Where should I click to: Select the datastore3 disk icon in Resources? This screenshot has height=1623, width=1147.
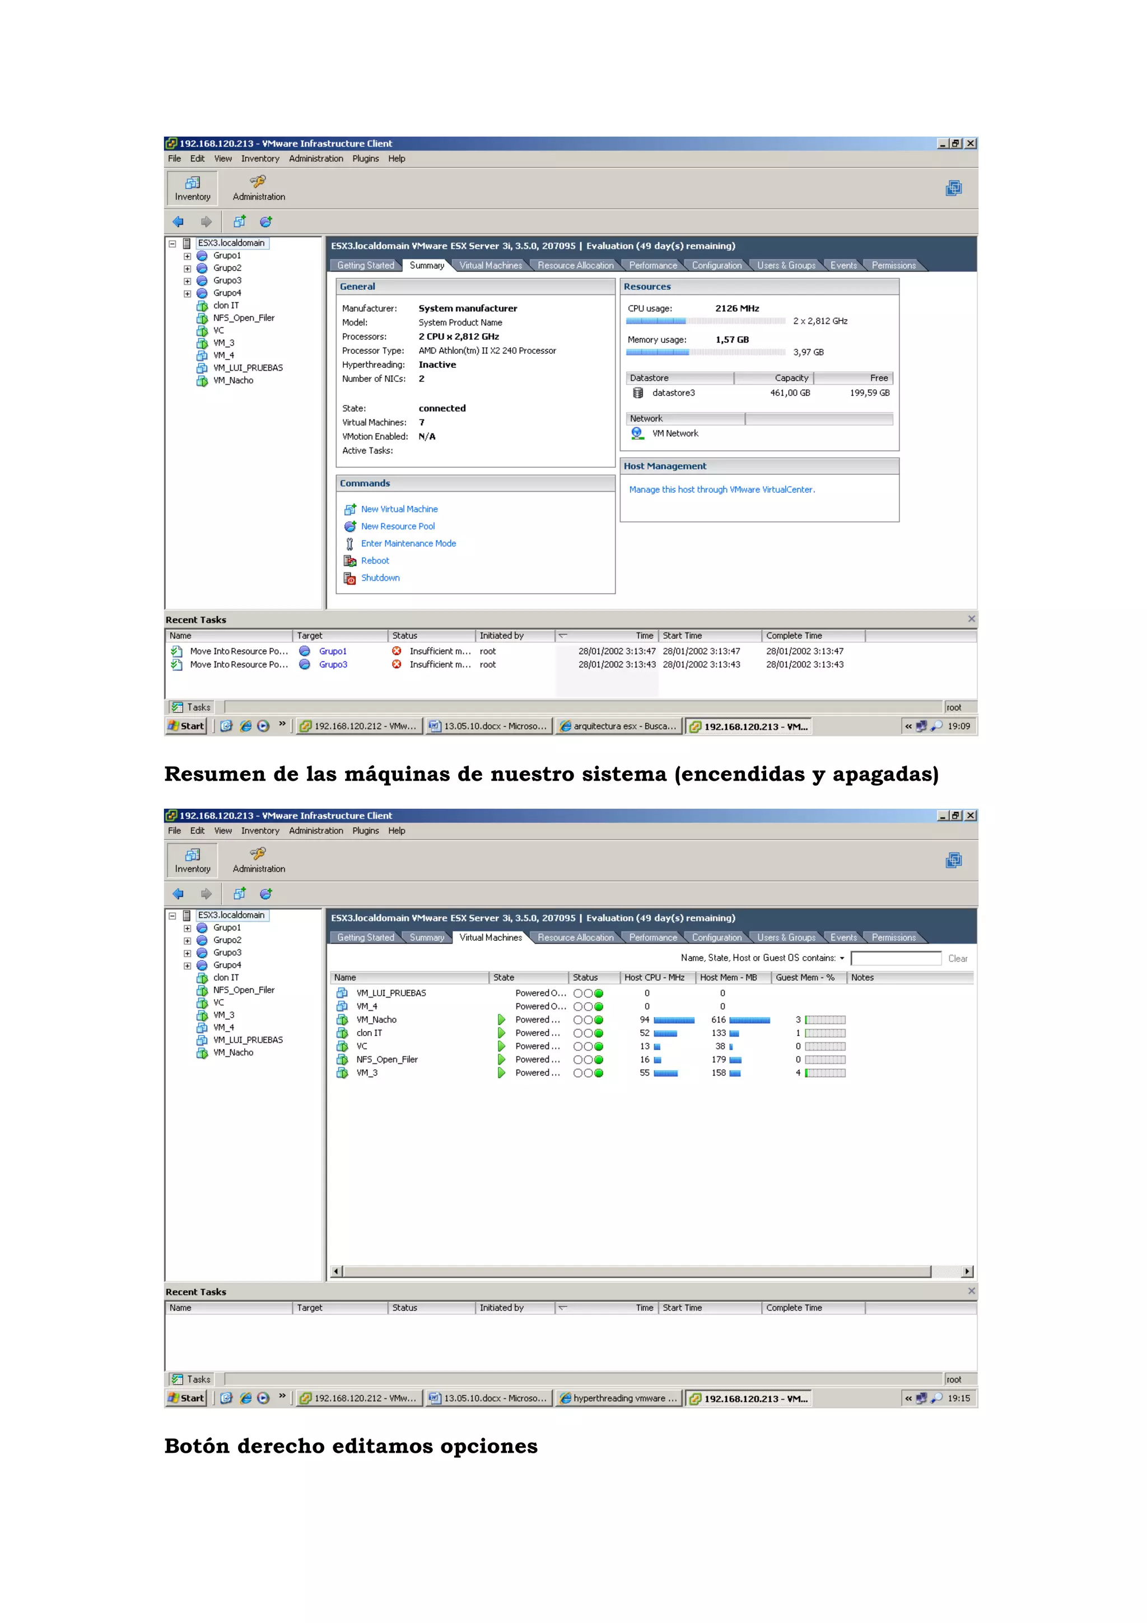(x=637, y=393)
